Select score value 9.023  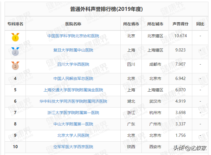click(180, 50)
